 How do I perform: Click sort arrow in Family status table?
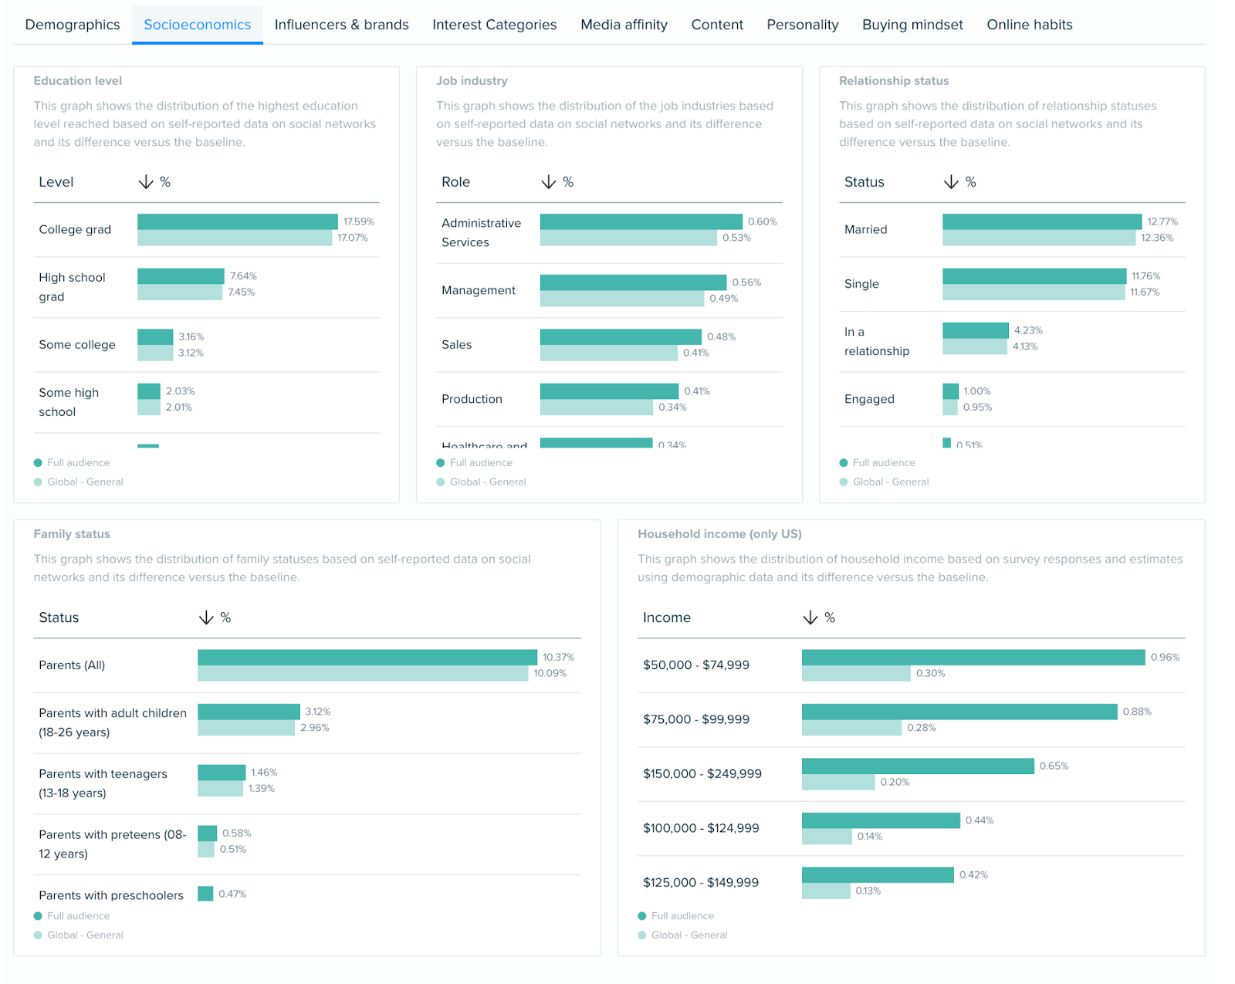[206, 617]
